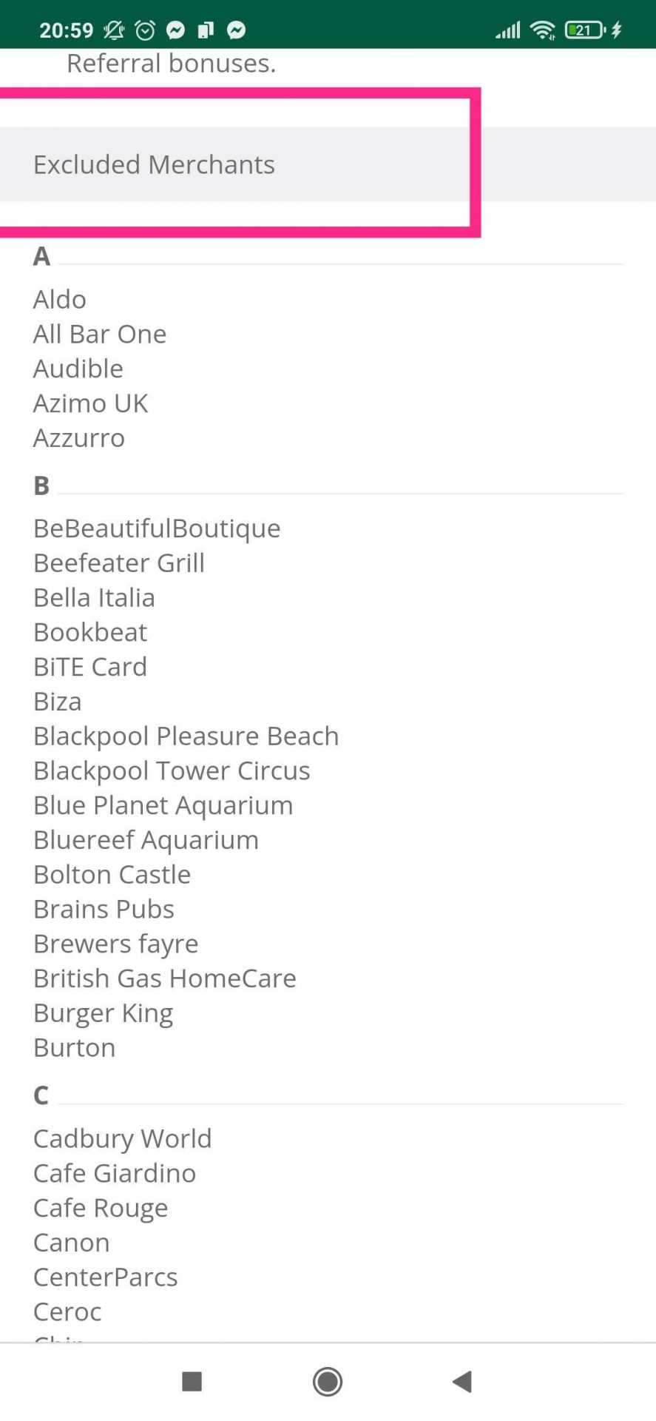Tap the CenterParcs list item
Image resolution: width=656 pixels, height=1421 pixels.
coord(106,1277)
